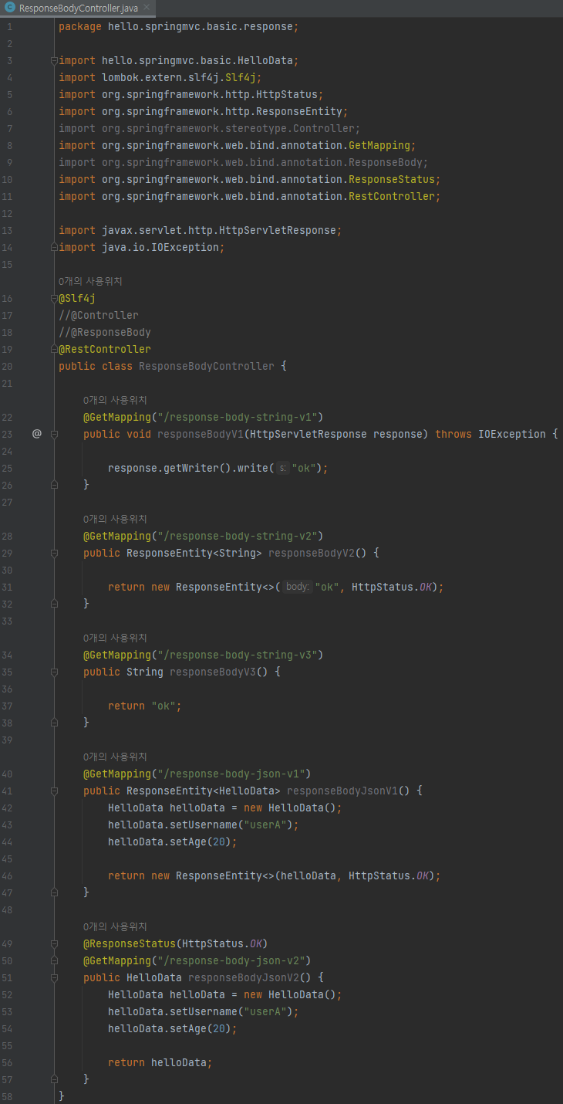Collapse the responseBodyJsonV2 method at line 51

pyautogui.click(x=54, y=977)
